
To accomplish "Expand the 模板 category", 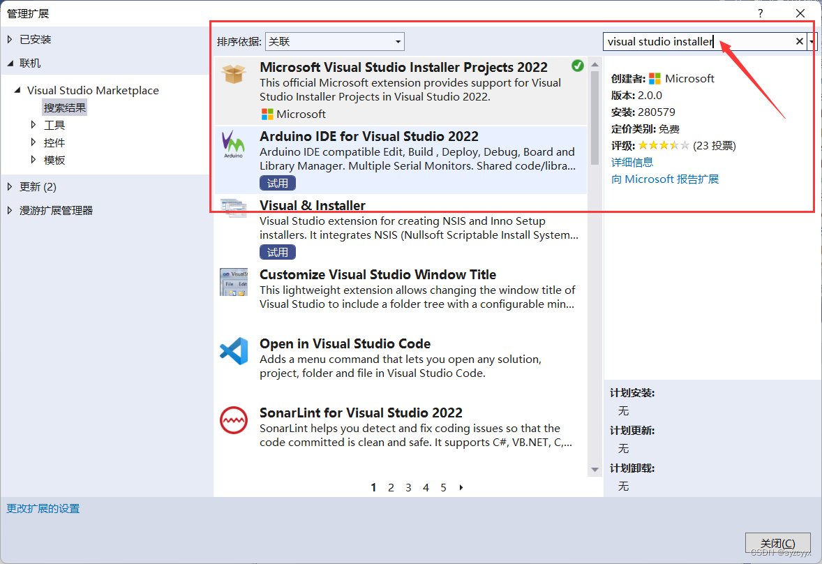I will (33, 160).
